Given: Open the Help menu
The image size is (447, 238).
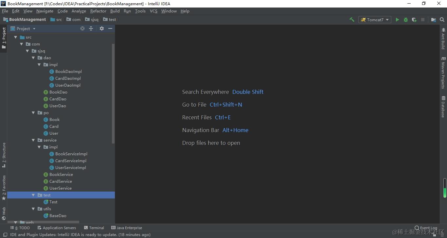Looking at the screenshot, I should pos(185,11).
